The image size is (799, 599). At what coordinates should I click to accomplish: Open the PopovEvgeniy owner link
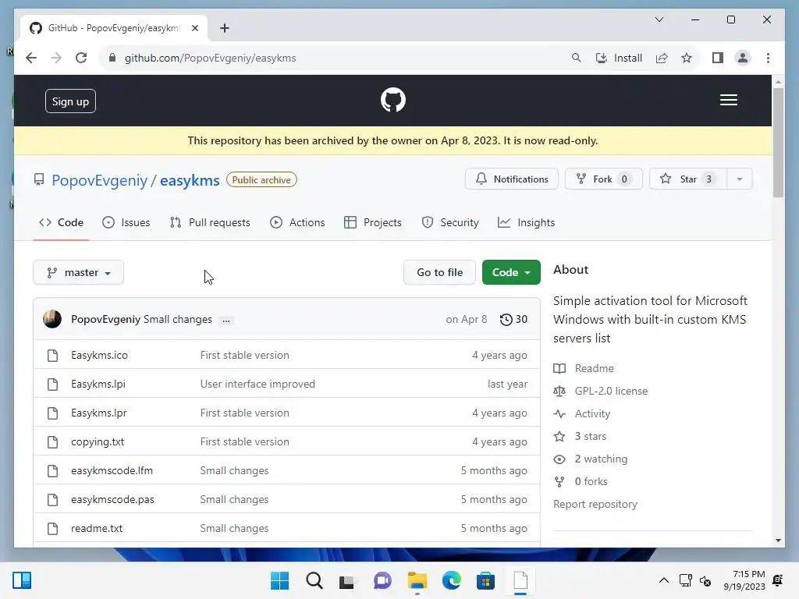pyautogui.click(x=99, y=180)
